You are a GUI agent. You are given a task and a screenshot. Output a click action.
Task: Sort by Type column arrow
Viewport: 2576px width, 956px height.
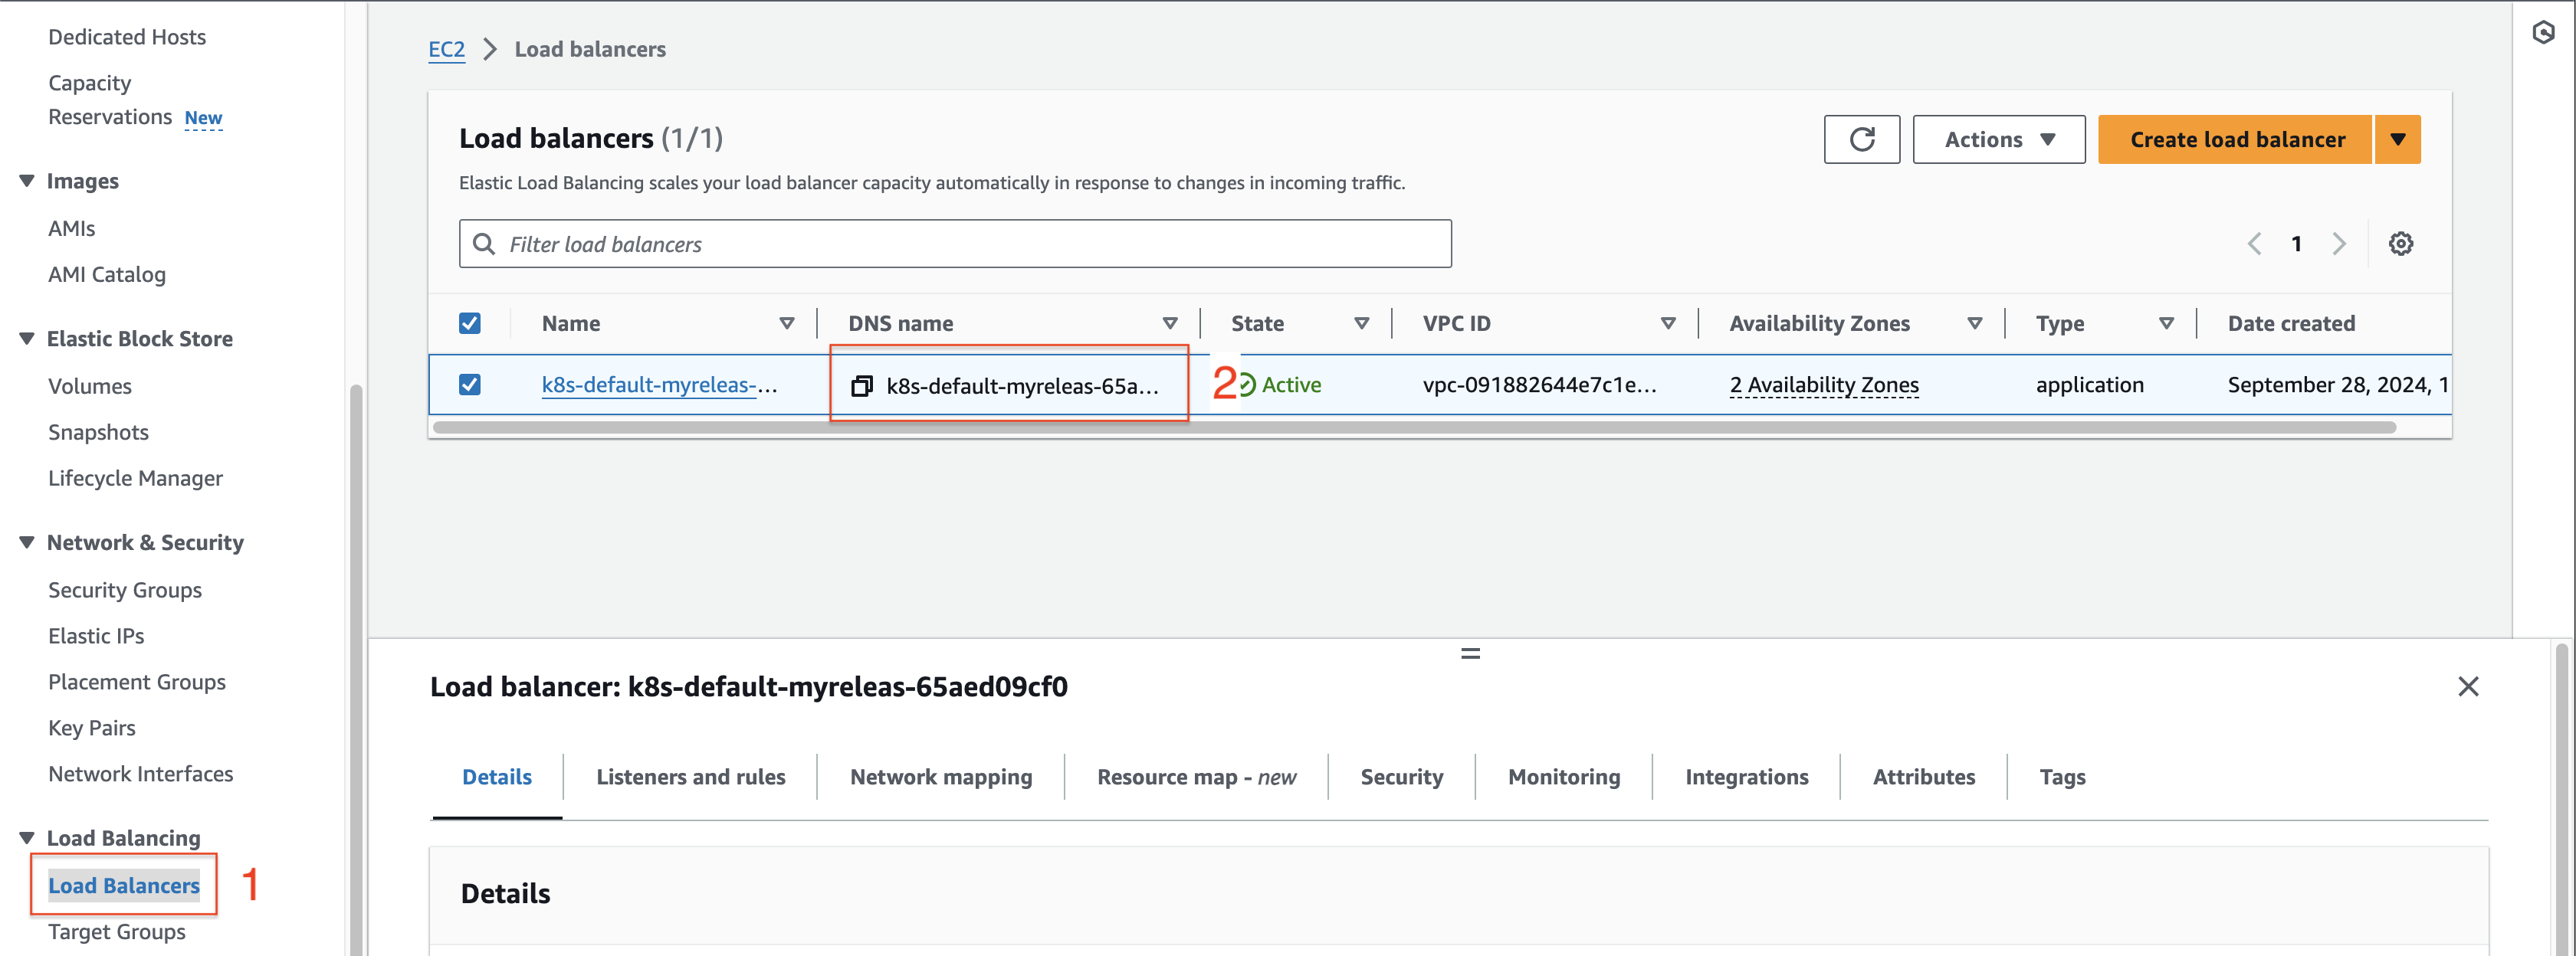(x=2166, y=322)
